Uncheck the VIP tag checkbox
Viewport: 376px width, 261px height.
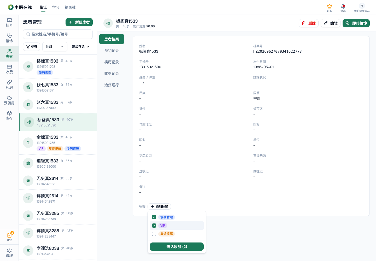click(x=154, y=226)
